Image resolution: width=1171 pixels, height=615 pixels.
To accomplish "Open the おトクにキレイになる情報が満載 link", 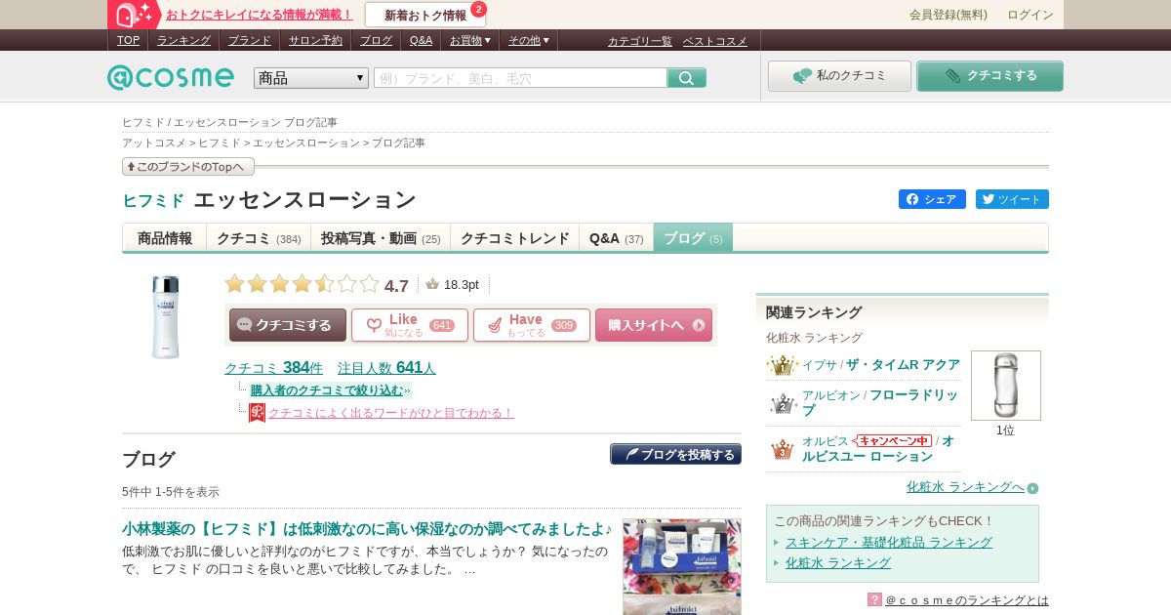I will [x=260, y=15].
